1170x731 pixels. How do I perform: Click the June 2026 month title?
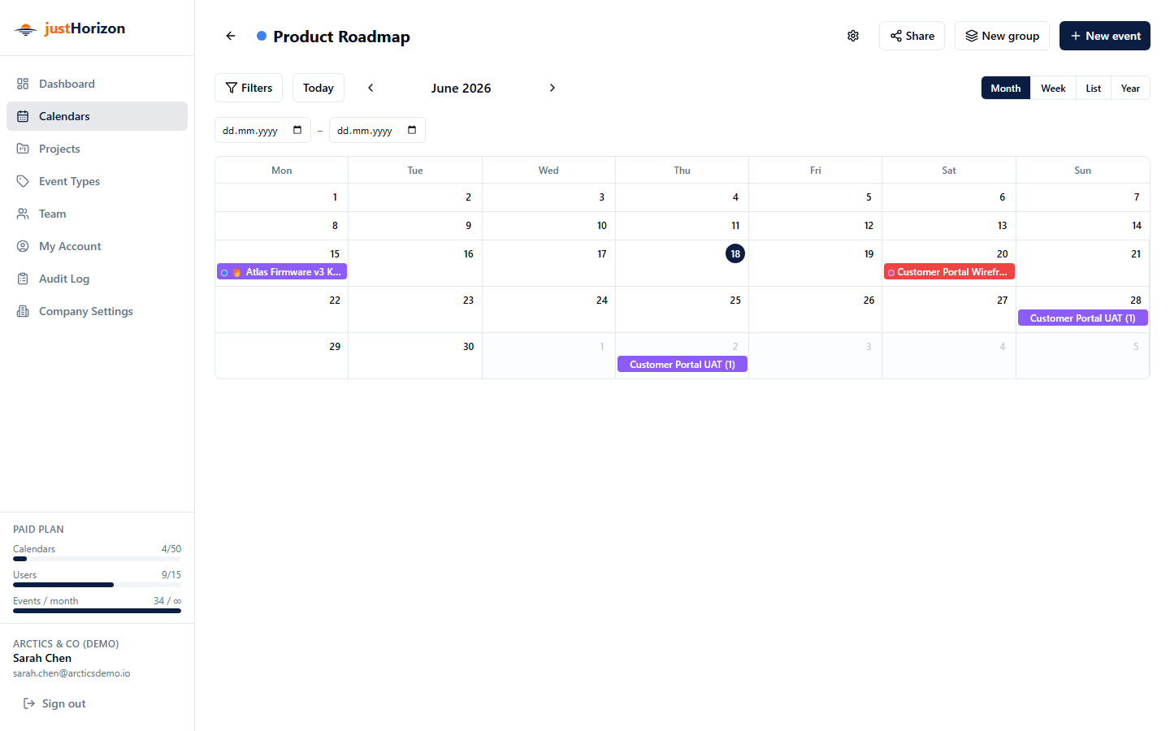[x=461, y=88]
